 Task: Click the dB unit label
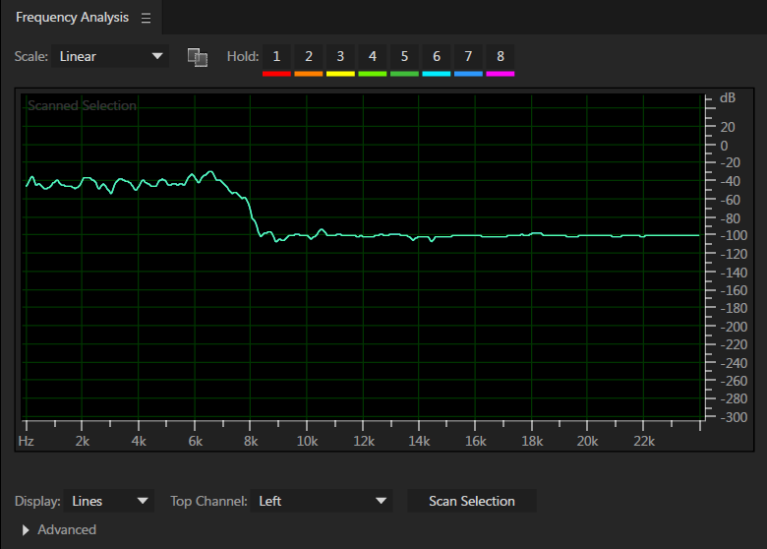[728, 97]
